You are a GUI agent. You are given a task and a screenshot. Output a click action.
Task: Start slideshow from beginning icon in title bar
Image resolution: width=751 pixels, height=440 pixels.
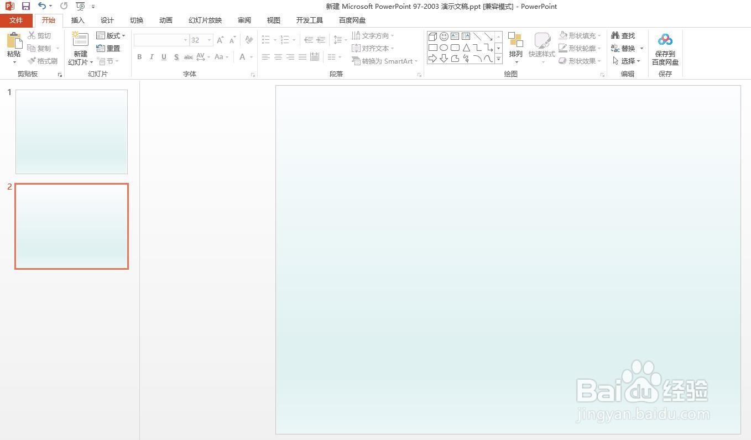pos(81,6)
